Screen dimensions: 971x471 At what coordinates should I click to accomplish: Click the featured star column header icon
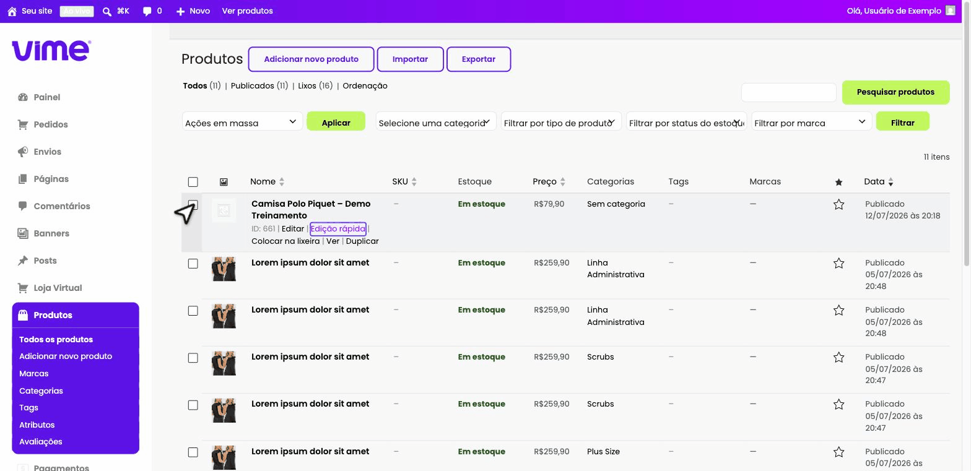tap(838, 182)
